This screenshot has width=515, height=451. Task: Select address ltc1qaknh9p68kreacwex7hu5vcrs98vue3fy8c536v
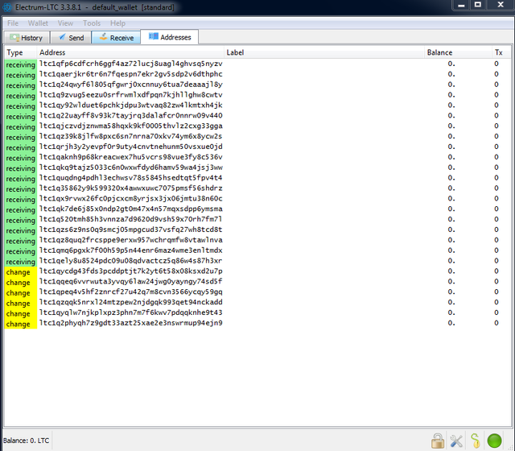pyautogui.click(x=130, y=157)
